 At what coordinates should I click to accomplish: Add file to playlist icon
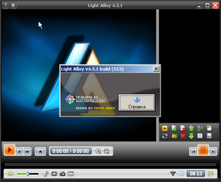(x=174, y=128)
